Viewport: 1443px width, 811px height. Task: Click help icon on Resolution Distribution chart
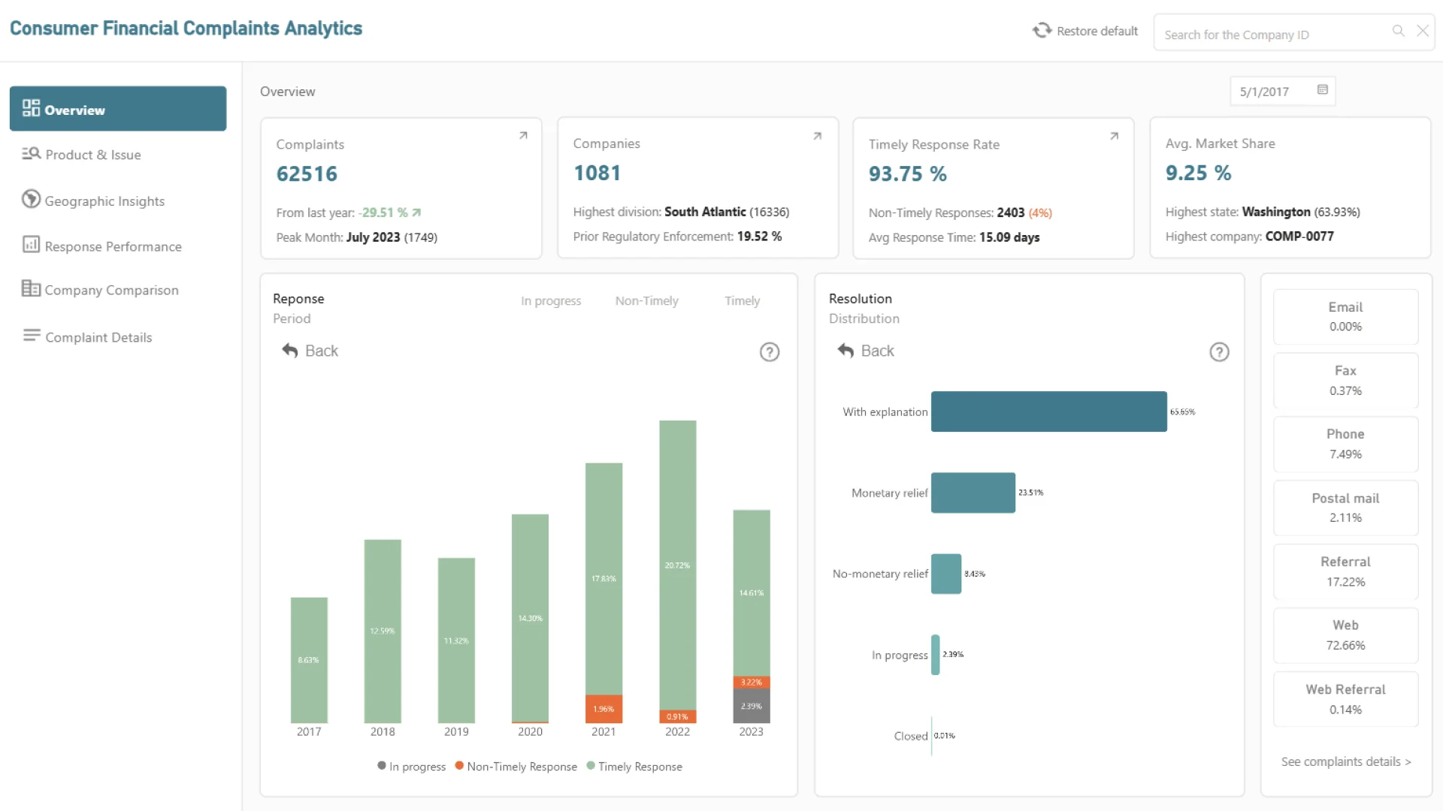point(1219,352)
